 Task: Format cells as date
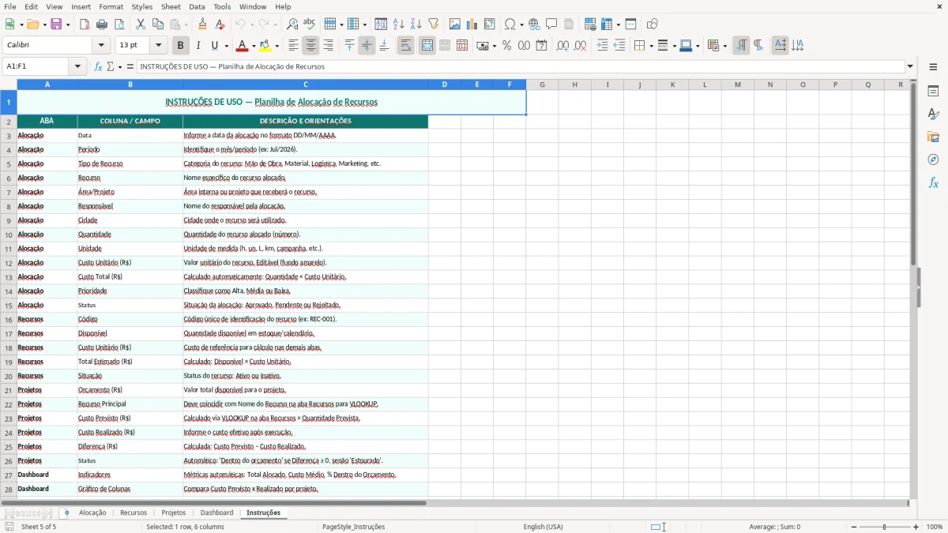[542, 46]
